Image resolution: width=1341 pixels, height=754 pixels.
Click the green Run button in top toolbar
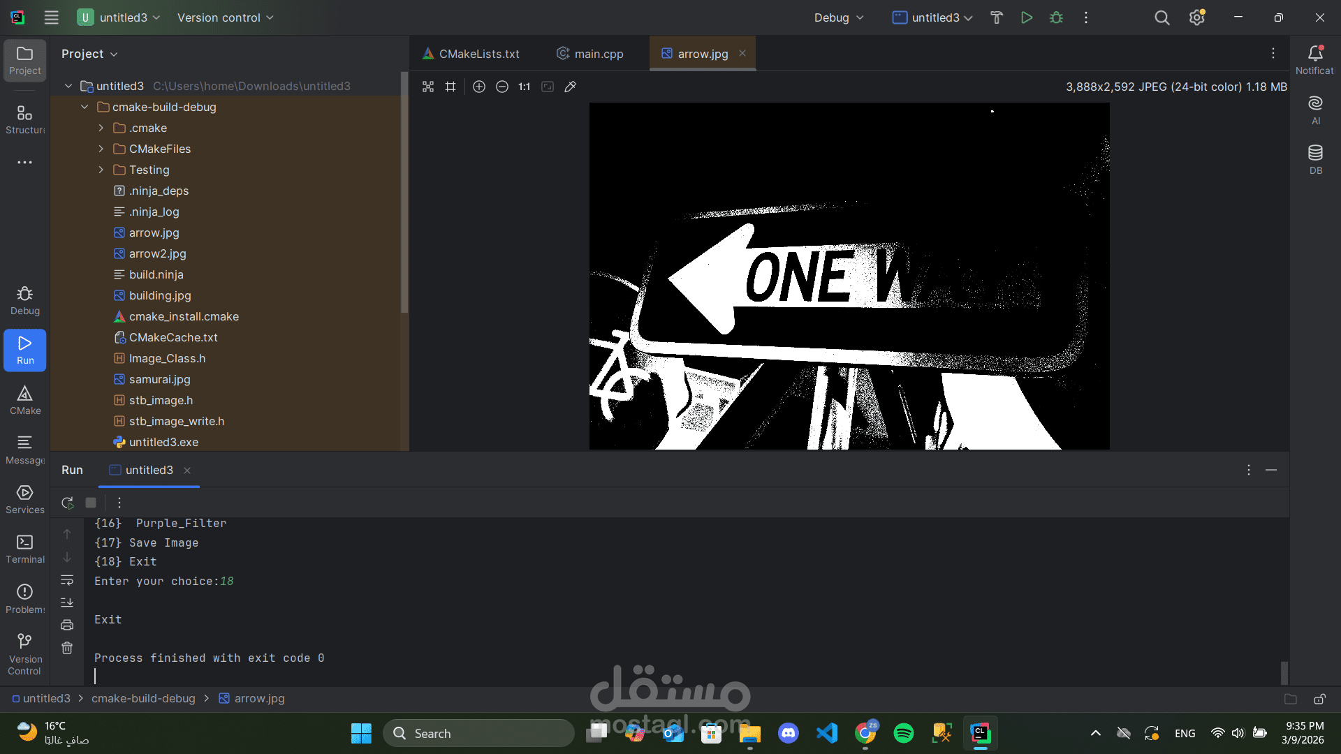[x=1026, y=17]
